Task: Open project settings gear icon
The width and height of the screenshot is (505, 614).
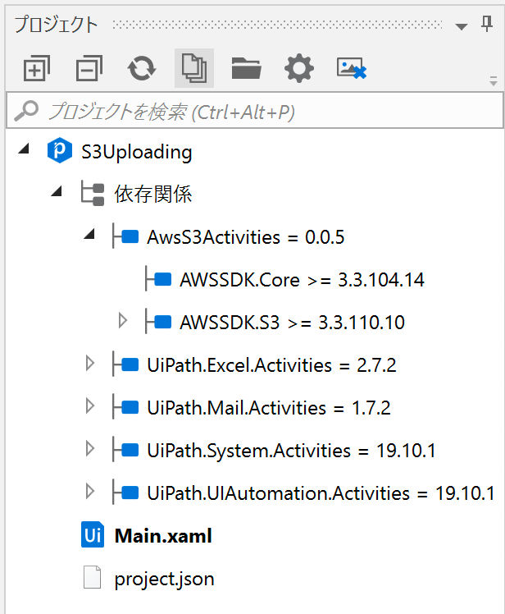Action: pos(298,70)
